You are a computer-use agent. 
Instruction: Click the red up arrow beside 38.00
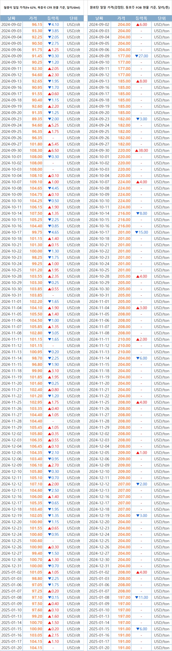136,150
